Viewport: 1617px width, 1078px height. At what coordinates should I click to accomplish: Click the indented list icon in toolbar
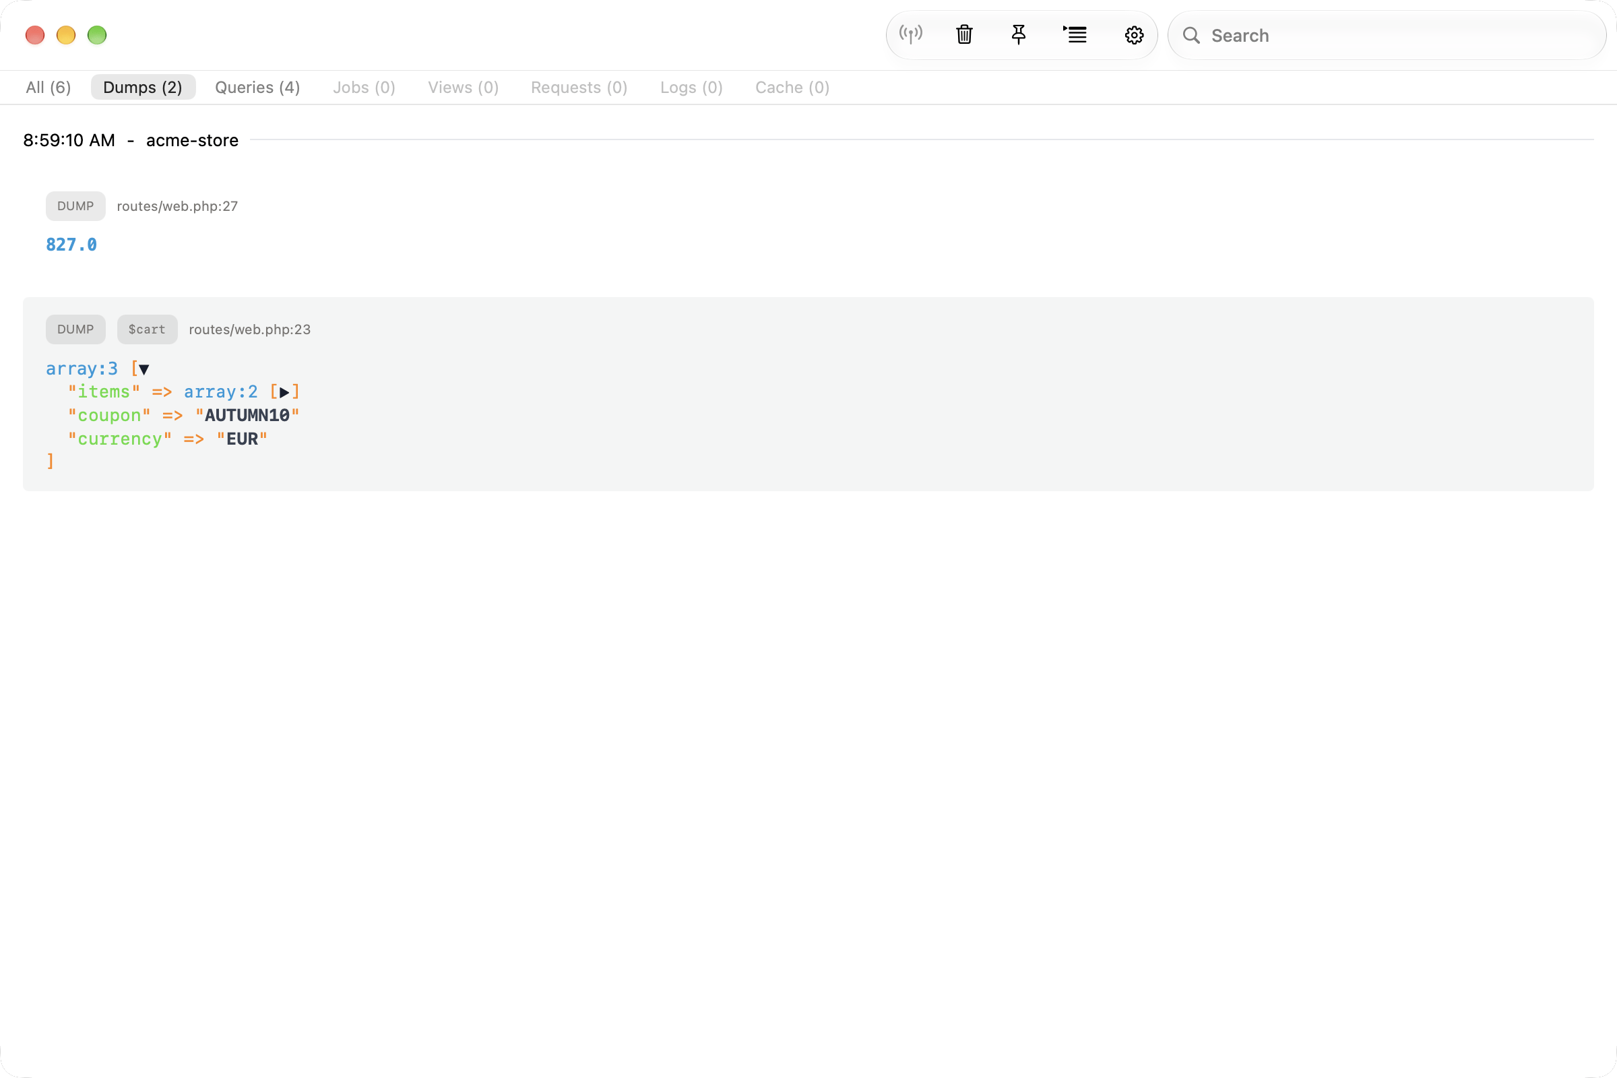(1075, 34)
